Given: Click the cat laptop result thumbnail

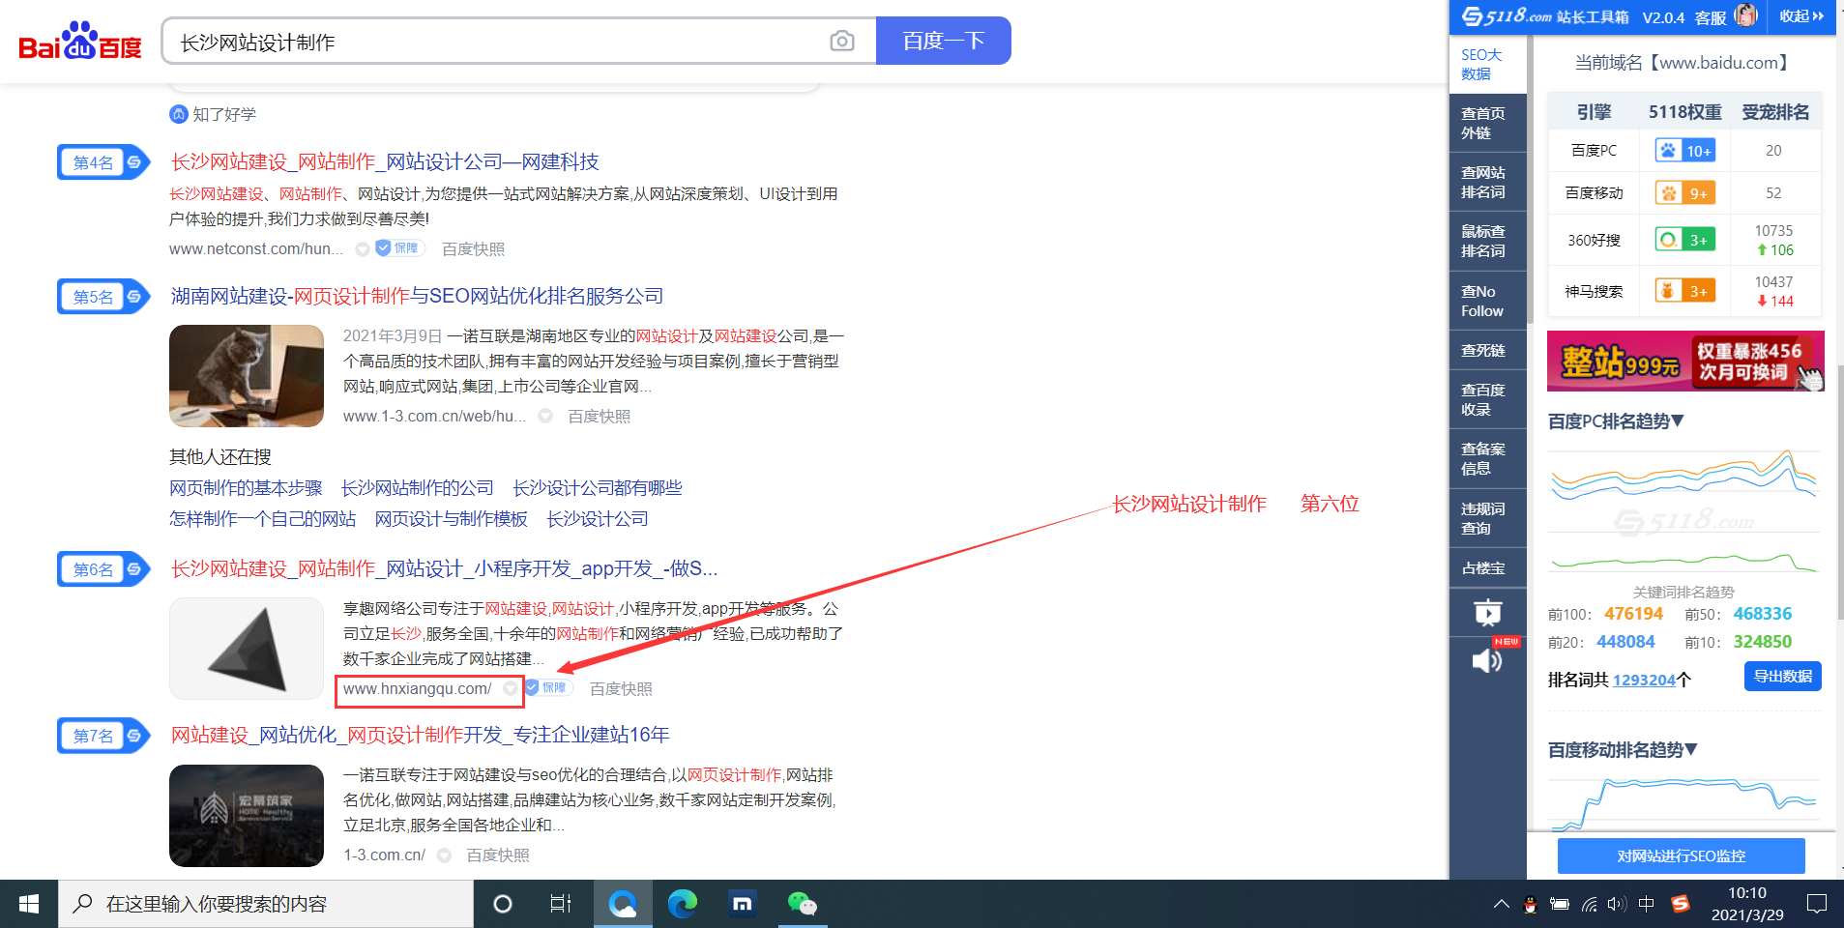Looking at the screenshot, I should tap(247, 376).
